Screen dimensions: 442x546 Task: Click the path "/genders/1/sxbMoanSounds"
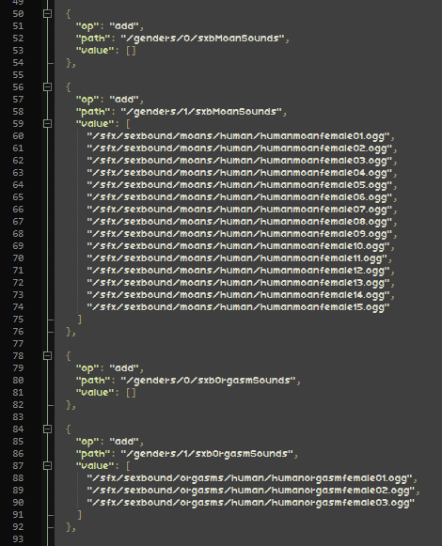coord(201,112)
